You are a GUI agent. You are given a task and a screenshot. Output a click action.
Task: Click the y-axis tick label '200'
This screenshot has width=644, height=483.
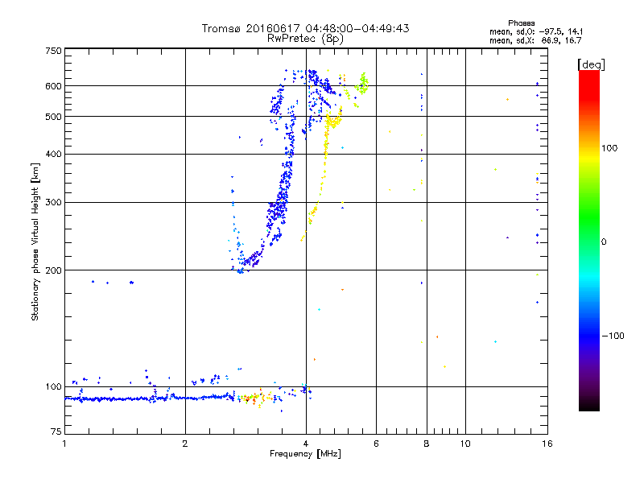coord(53,270)
